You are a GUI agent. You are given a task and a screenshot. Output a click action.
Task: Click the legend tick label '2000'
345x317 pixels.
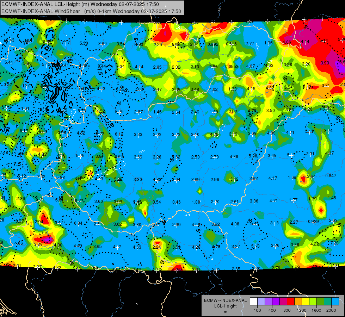click(x=331, y=310)
